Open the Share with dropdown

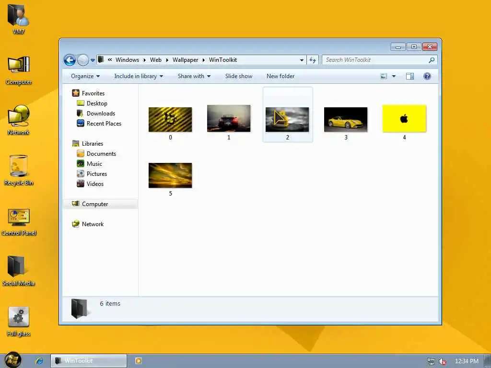point(194,76)
